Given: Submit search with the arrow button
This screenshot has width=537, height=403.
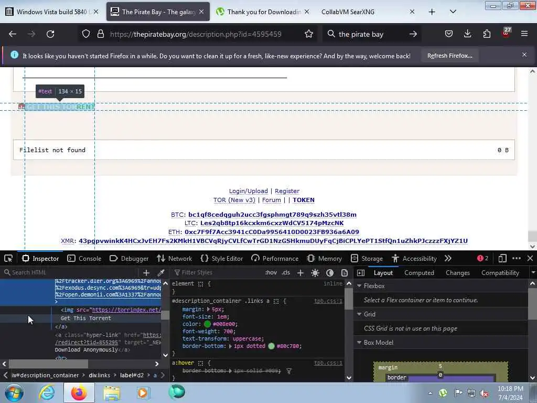Looking at the screenshot, I should (413, 34).
